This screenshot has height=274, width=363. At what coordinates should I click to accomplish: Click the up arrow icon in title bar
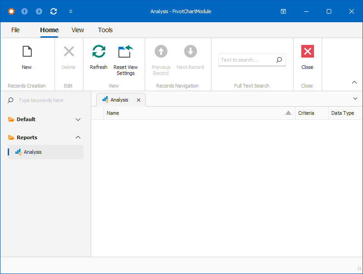click(x=25, y=11)
